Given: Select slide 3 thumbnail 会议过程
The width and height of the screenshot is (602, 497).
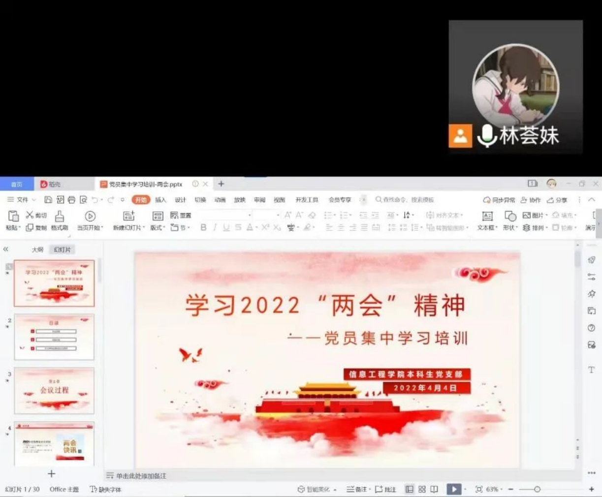Looking at the screenshot, I should click(x=54, y=391).
